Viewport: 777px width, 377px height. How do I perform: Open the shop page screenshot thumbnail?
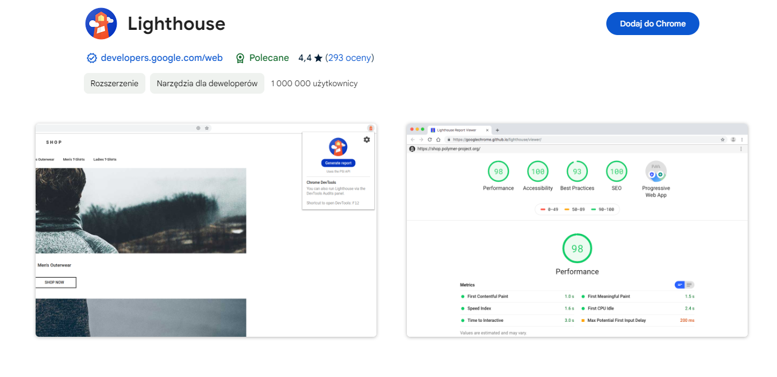tap(206, 230)
